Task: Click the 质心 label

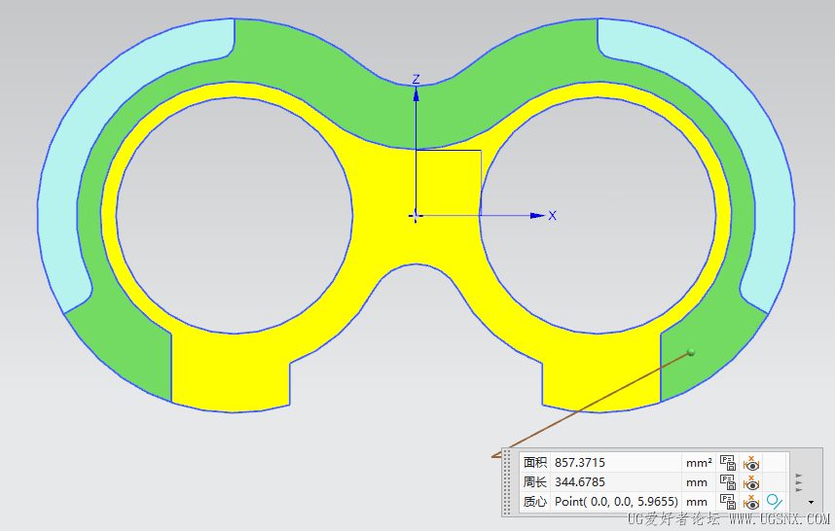Action: (534, 501)
